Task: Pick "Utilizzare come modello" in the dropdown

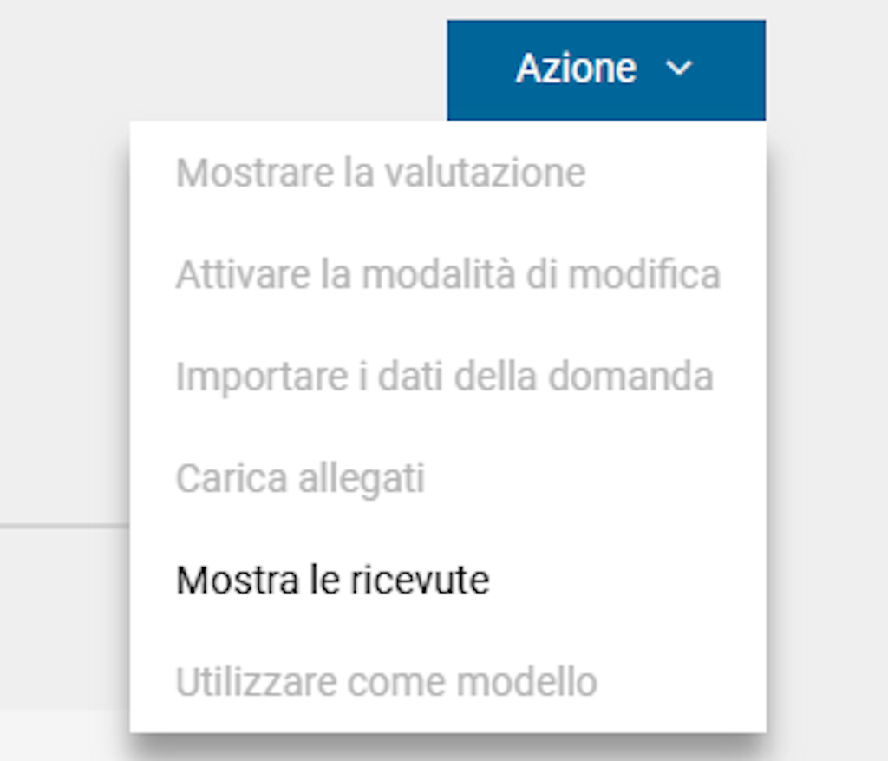Action: (x=386, y=682)
